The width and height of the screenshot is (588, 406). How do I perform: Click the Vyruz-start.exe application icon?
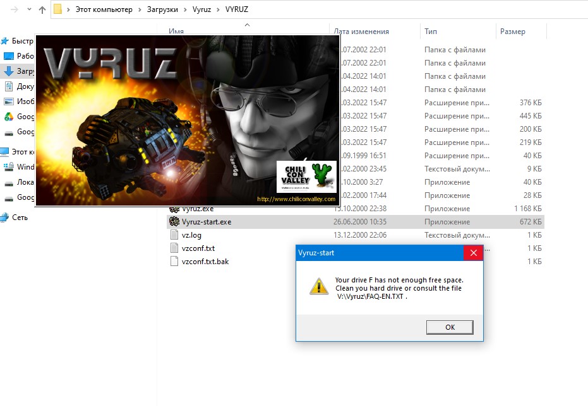click(x=174, y=221)
